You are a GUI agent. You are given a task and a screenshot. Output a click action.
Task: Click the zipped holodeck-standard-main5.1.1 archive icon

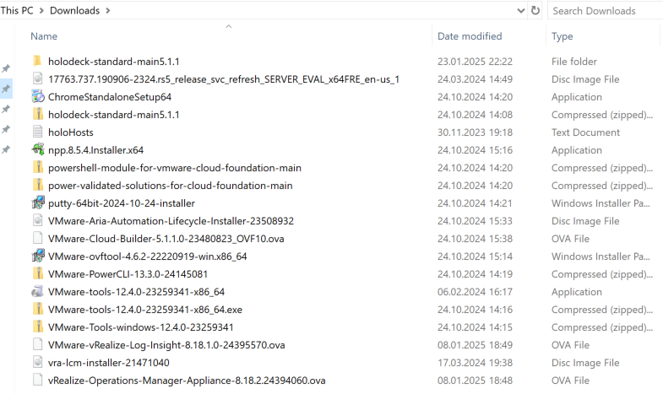38,115
